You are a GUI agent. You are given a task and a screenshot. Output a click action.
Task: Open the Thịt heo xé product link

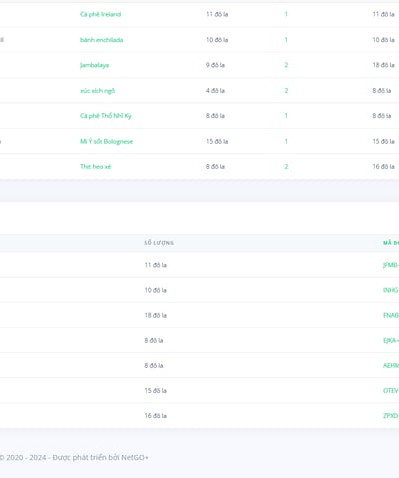[95, 166]
